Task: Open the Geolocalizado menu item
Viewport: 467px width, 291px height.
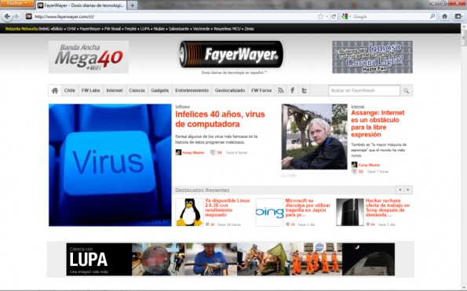Action: point(230,90)
